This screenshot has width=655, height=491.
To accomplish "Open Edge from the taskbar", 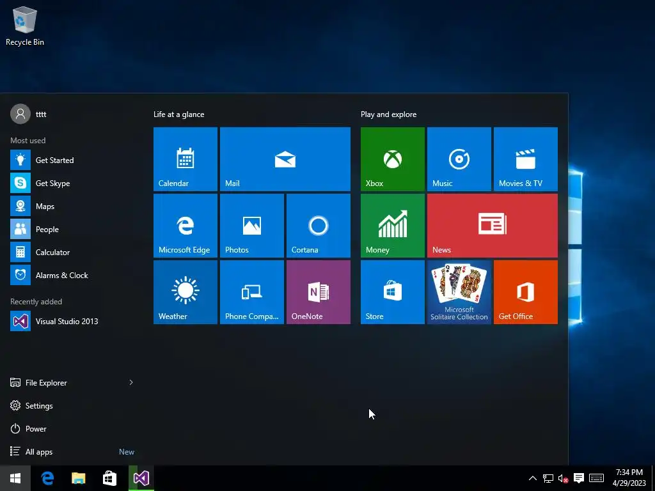I will click(47, 478).
